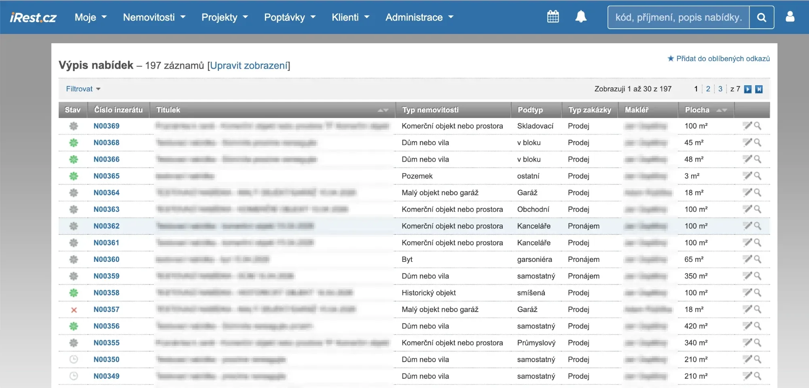Click the green status icon for N00368
The height and width of the screenshot is (388, 809).
tap(74, 143)
